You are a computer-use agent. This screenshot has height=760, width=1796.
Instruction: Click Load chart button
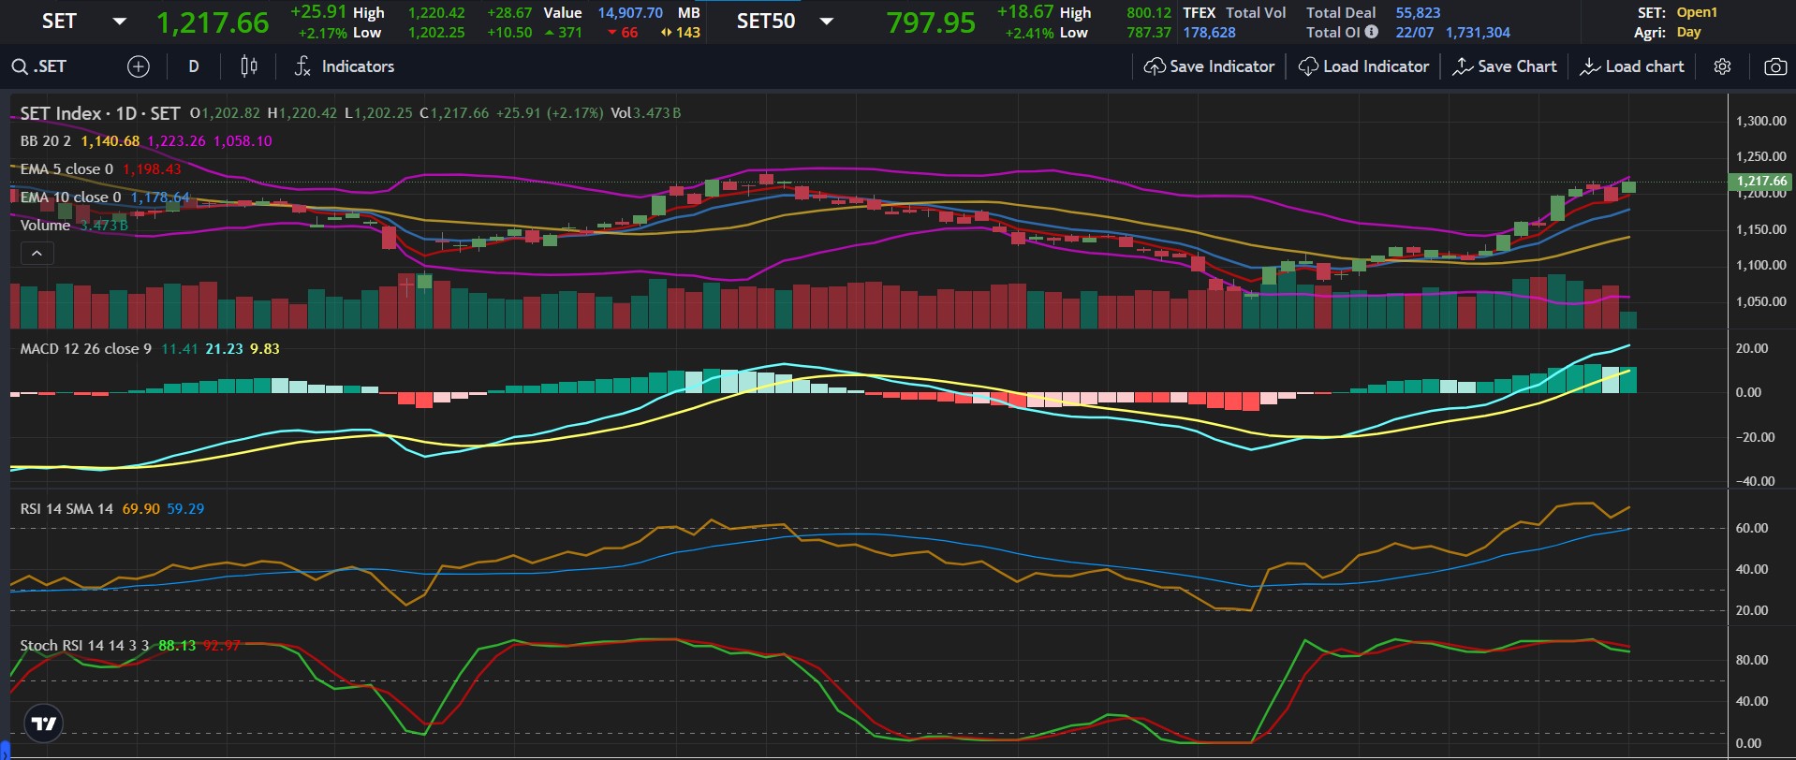[x=1631, y=66]
